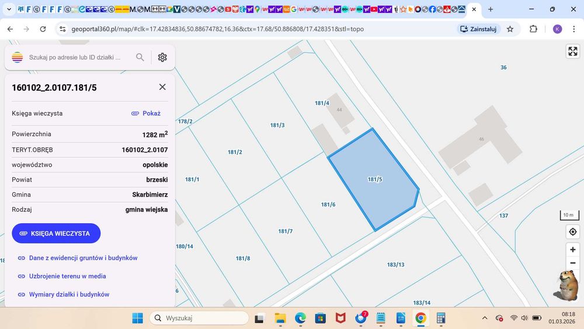
Task: Select parcel 181/2 on the map
Action: pyautogui.click(x=235, y=152)
